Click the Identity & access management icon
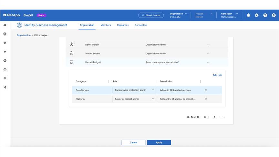The width and height of the screenshot is (279, 157). pyautogui.click(x=19, y=25)
